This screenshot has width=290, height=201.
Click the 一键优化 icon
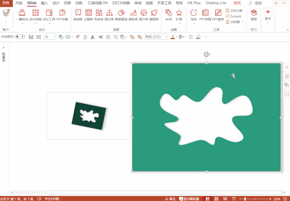22,13
